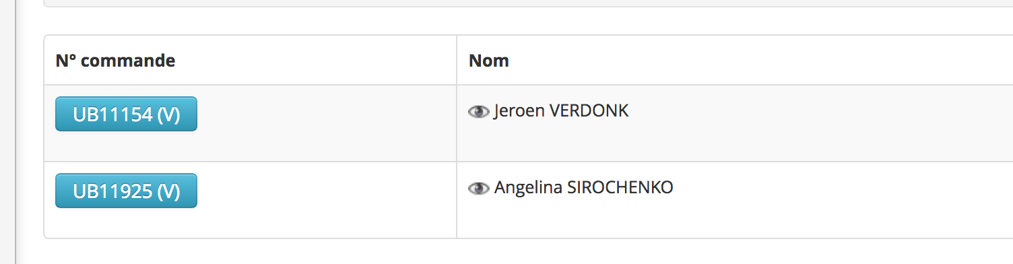Click the order cell around UB11154 button
The width and height of the screenshot is (1013, 264).
(251, 123)
